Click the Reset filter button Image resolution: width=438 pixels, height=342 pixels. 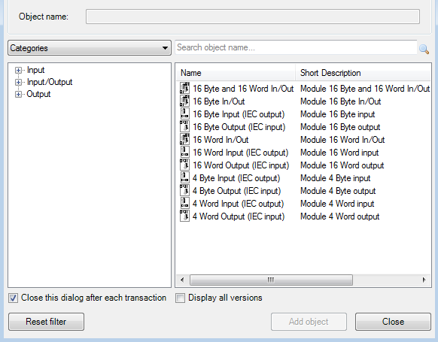click(x=46, y=322)
